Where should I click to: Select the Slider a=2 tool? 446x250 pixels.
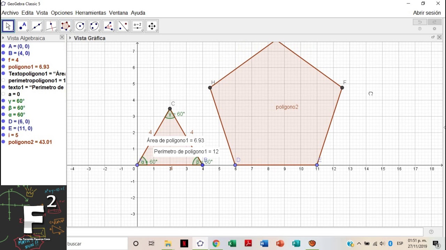[138, 26]
